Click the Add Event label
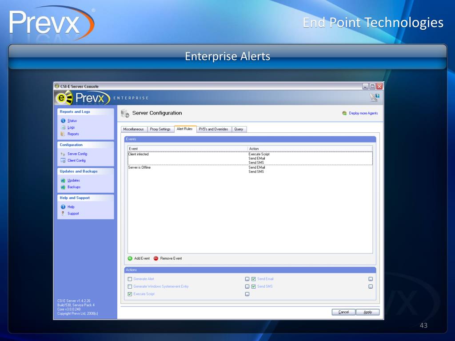 pos(142,258)
